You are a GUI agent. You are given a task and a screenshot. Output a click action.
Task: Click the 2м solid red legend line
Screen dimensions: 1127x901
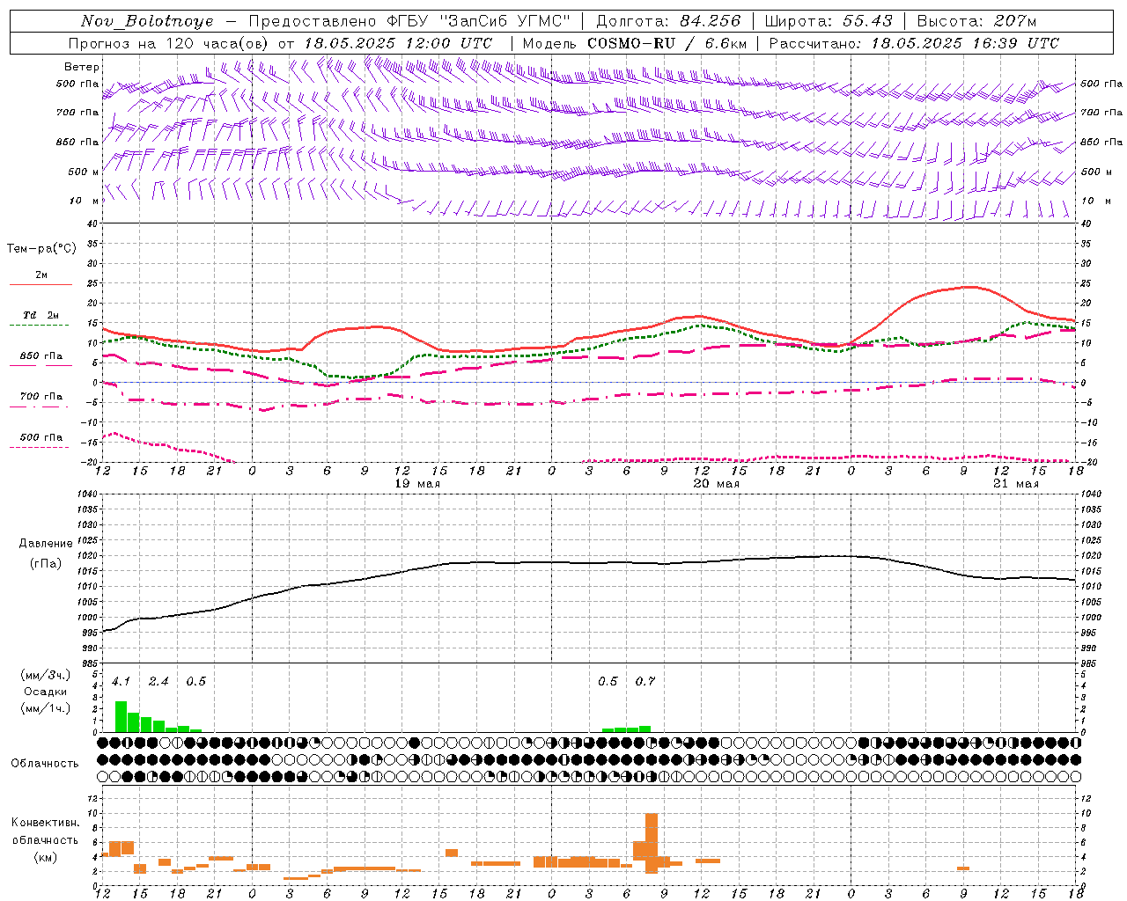click(x=41, y=284)
